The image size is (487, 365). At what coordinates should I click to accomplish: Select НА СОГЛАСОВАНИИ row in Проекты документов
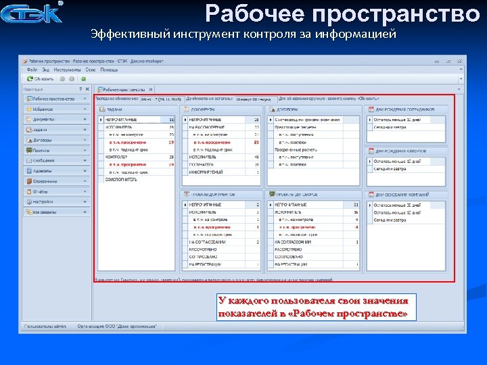pos(221,242)
